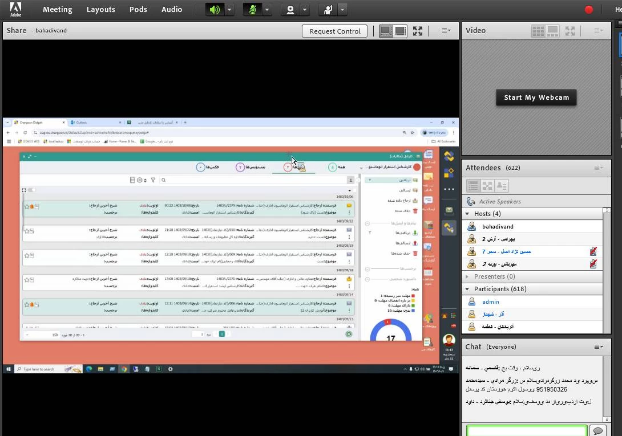This screenshot has height=436, width=622.
Task: Open the Layouts menu
Action: click(x=100, y=10)
